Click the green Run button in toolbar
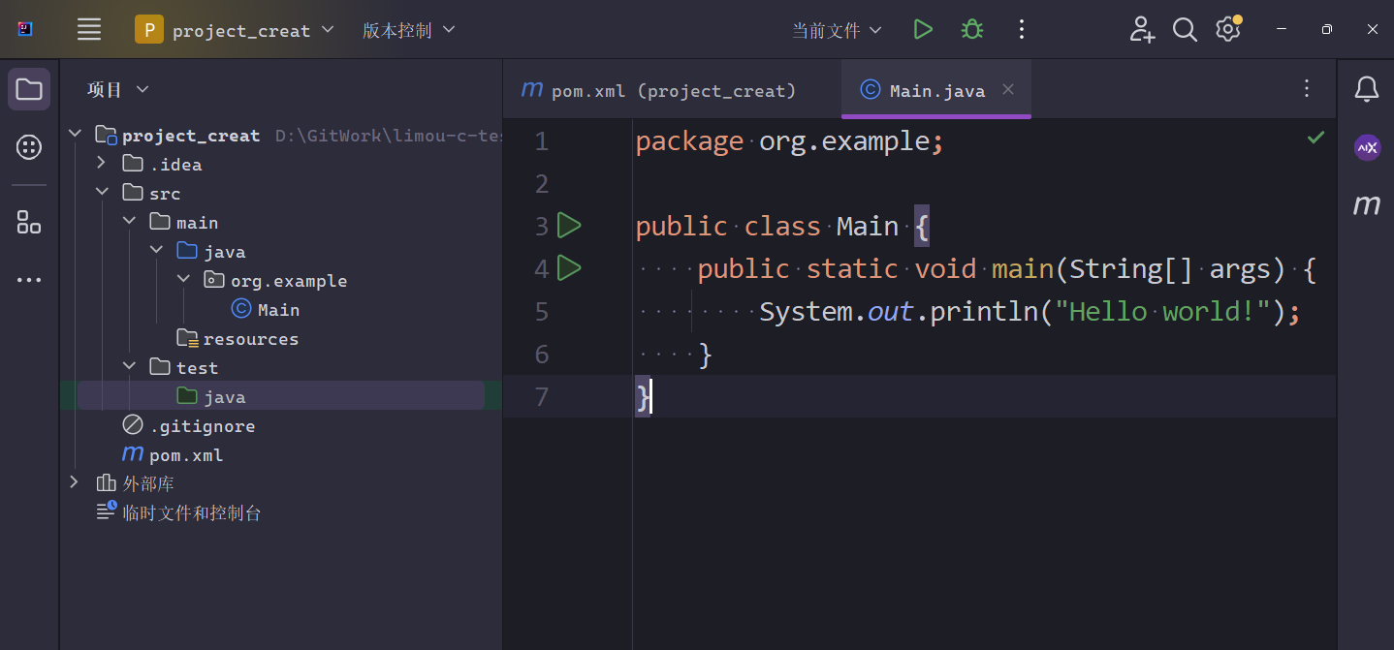 coord(923,30)
